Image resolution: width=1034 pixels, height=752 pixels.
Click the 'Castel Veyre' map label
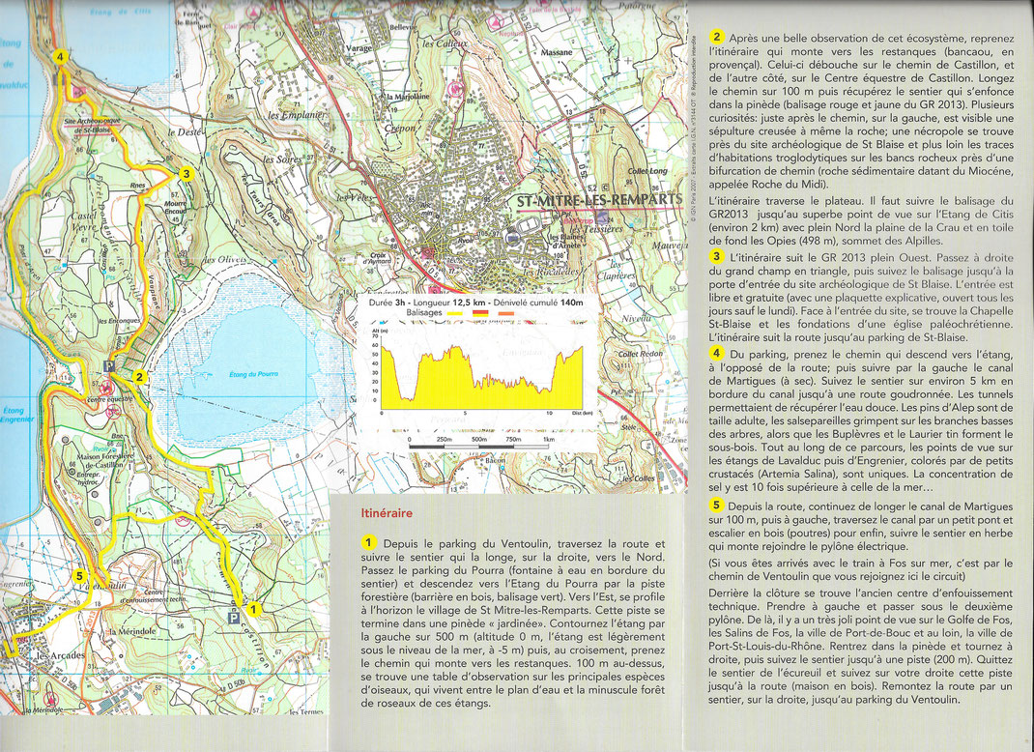coord(84,221)
